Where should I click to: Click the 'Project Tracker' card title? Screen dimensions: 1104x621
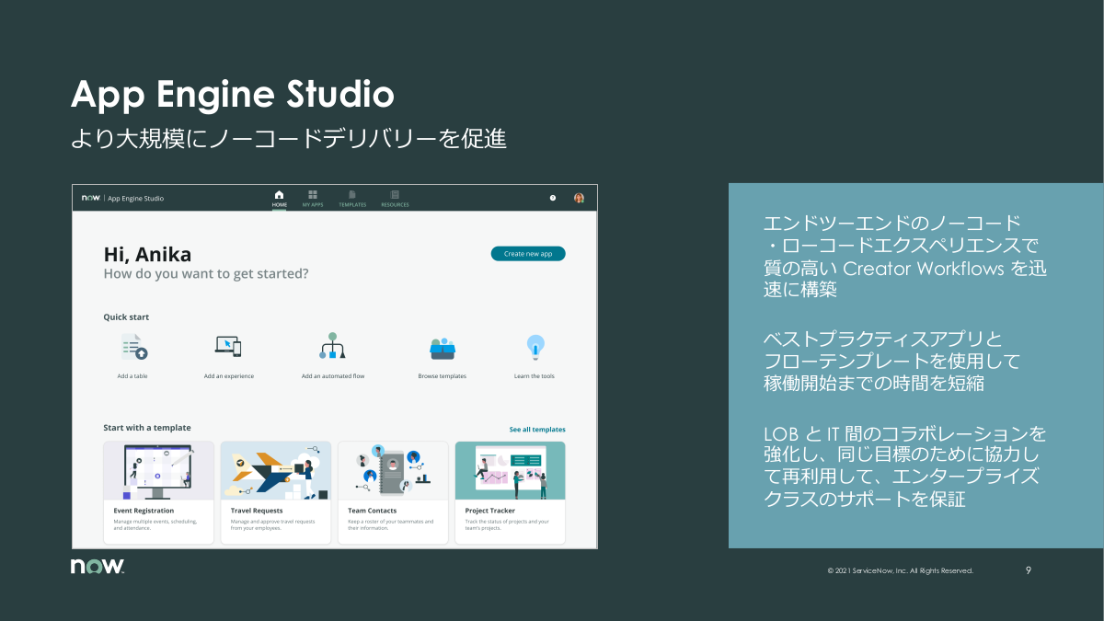point(490,511)
